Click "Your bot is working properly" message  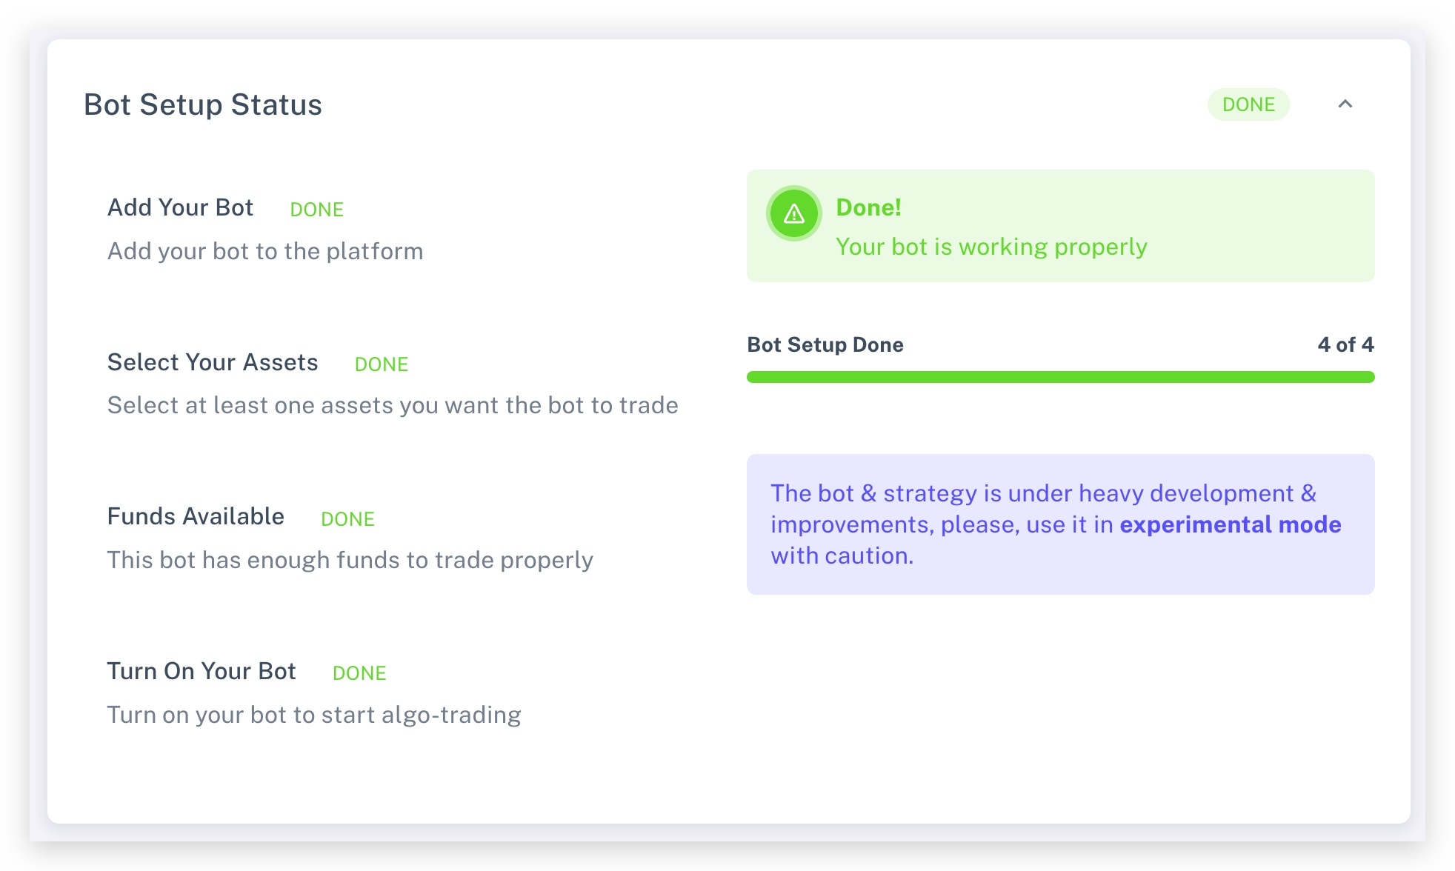991,247
